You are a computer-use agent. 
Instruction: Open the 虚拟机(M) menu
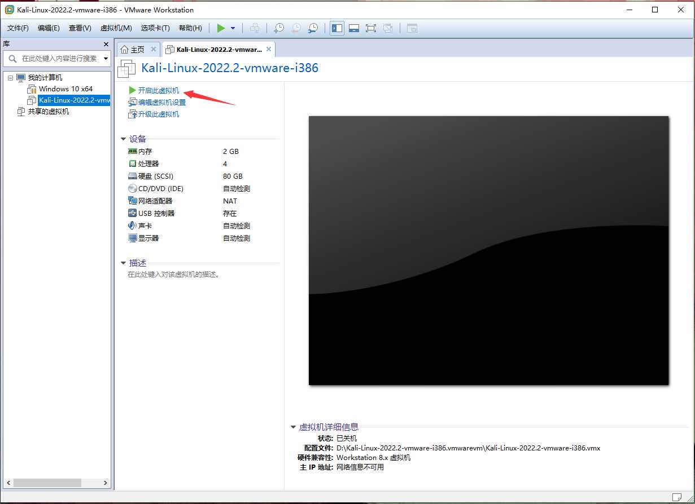pos(116,28)
